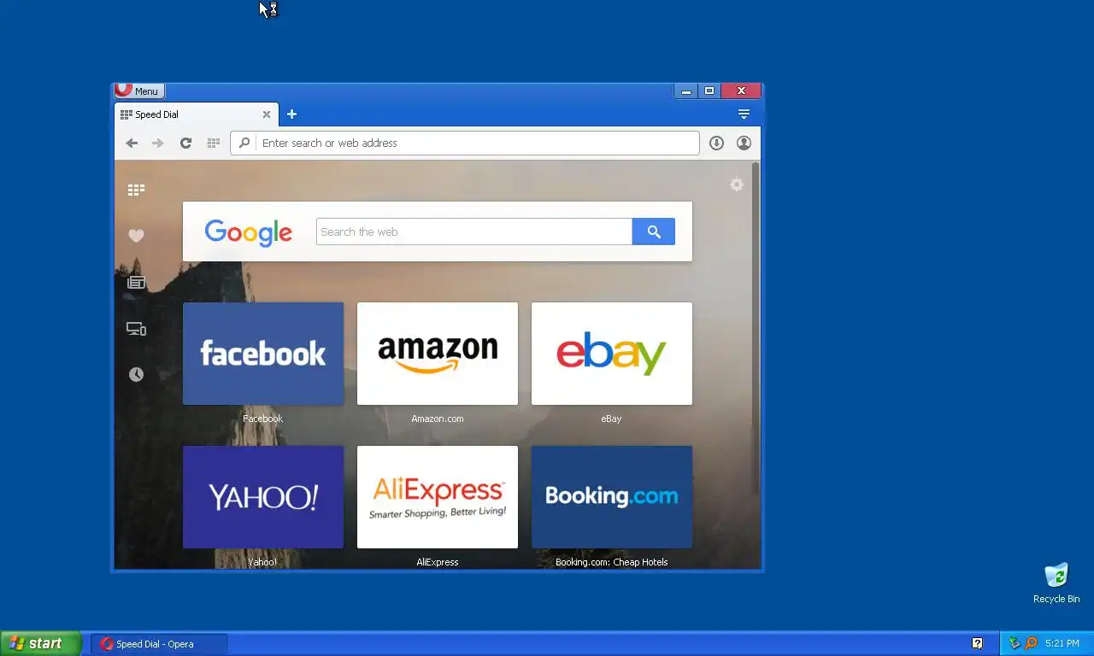Go back with the back arrow
Screen dimensions: 1094x656
click(132, 143)
